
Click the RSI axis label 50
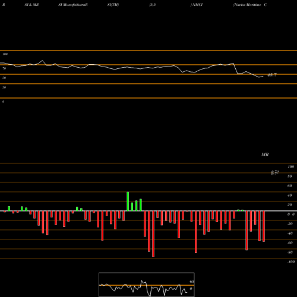pyautogui.click(x=4, y=78)
